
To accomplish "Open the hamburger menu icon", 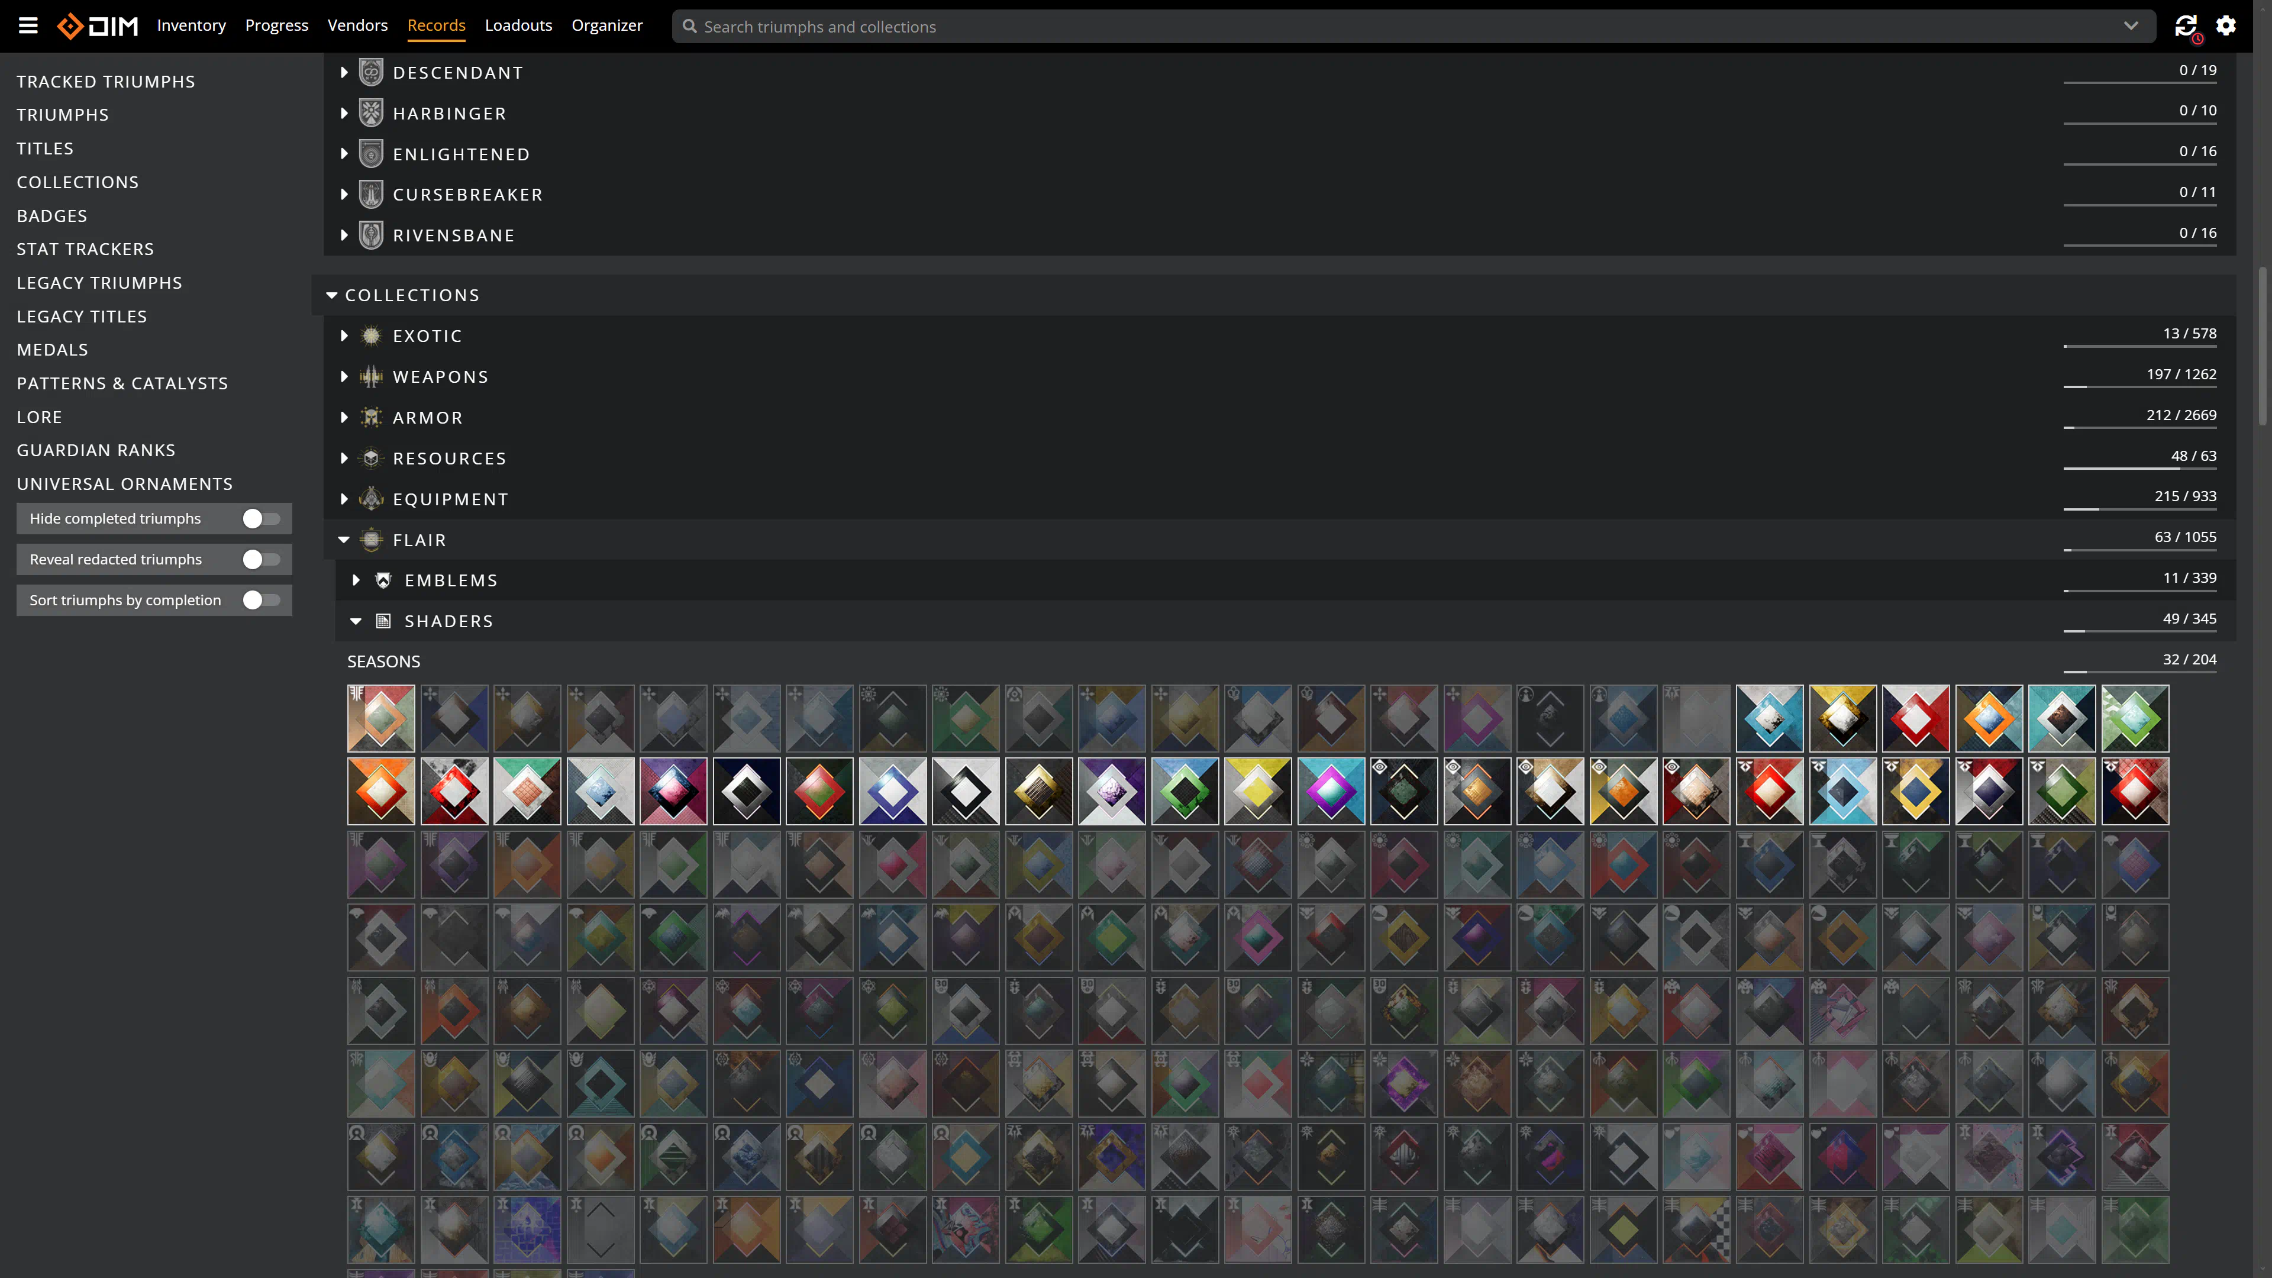I will coord(28,25).
